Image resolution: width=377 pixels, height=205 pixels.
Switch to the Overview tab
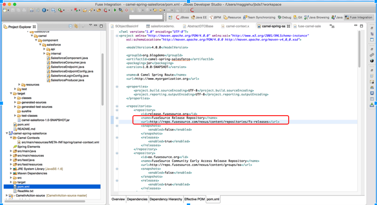[x=118, y=199]
